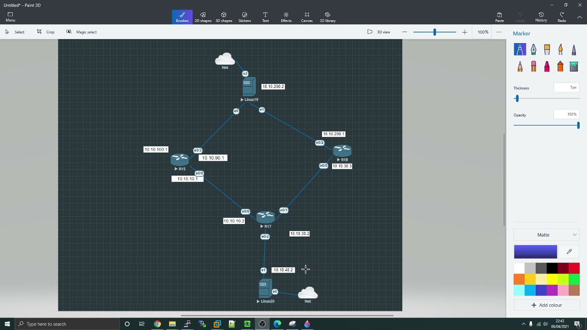This screenshot has width=587, height=330.
Task: Select the Spray can brush
Action: pos(560,66)
